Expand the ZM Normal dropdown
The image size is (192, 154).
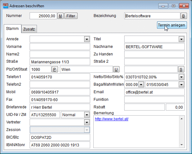point(87,115)
